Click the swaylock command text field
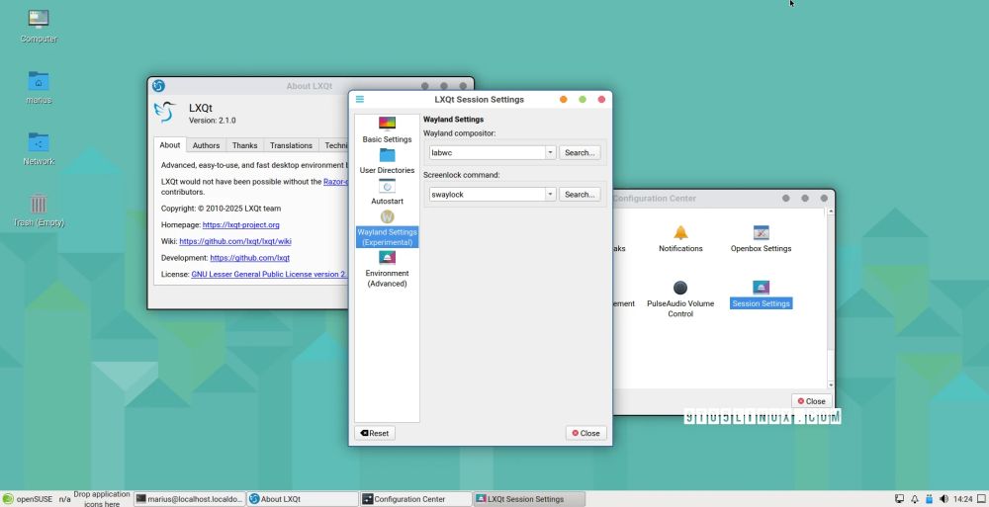This screenshot has width=989, height=507. click(x=487, y=195)
